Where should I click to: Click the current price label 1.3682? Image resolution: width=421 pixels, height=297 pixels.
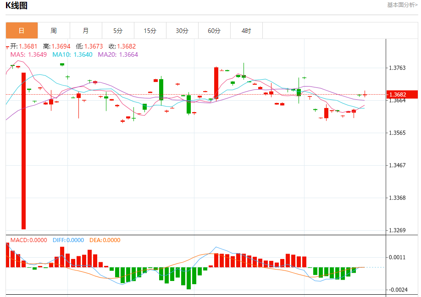402,95
